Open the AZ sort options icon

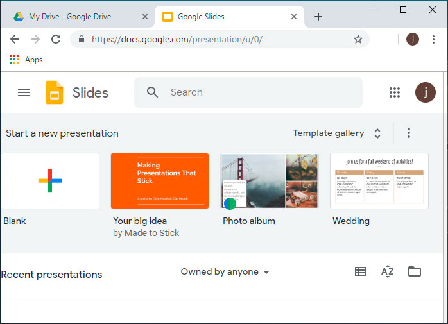pos(388,271)
